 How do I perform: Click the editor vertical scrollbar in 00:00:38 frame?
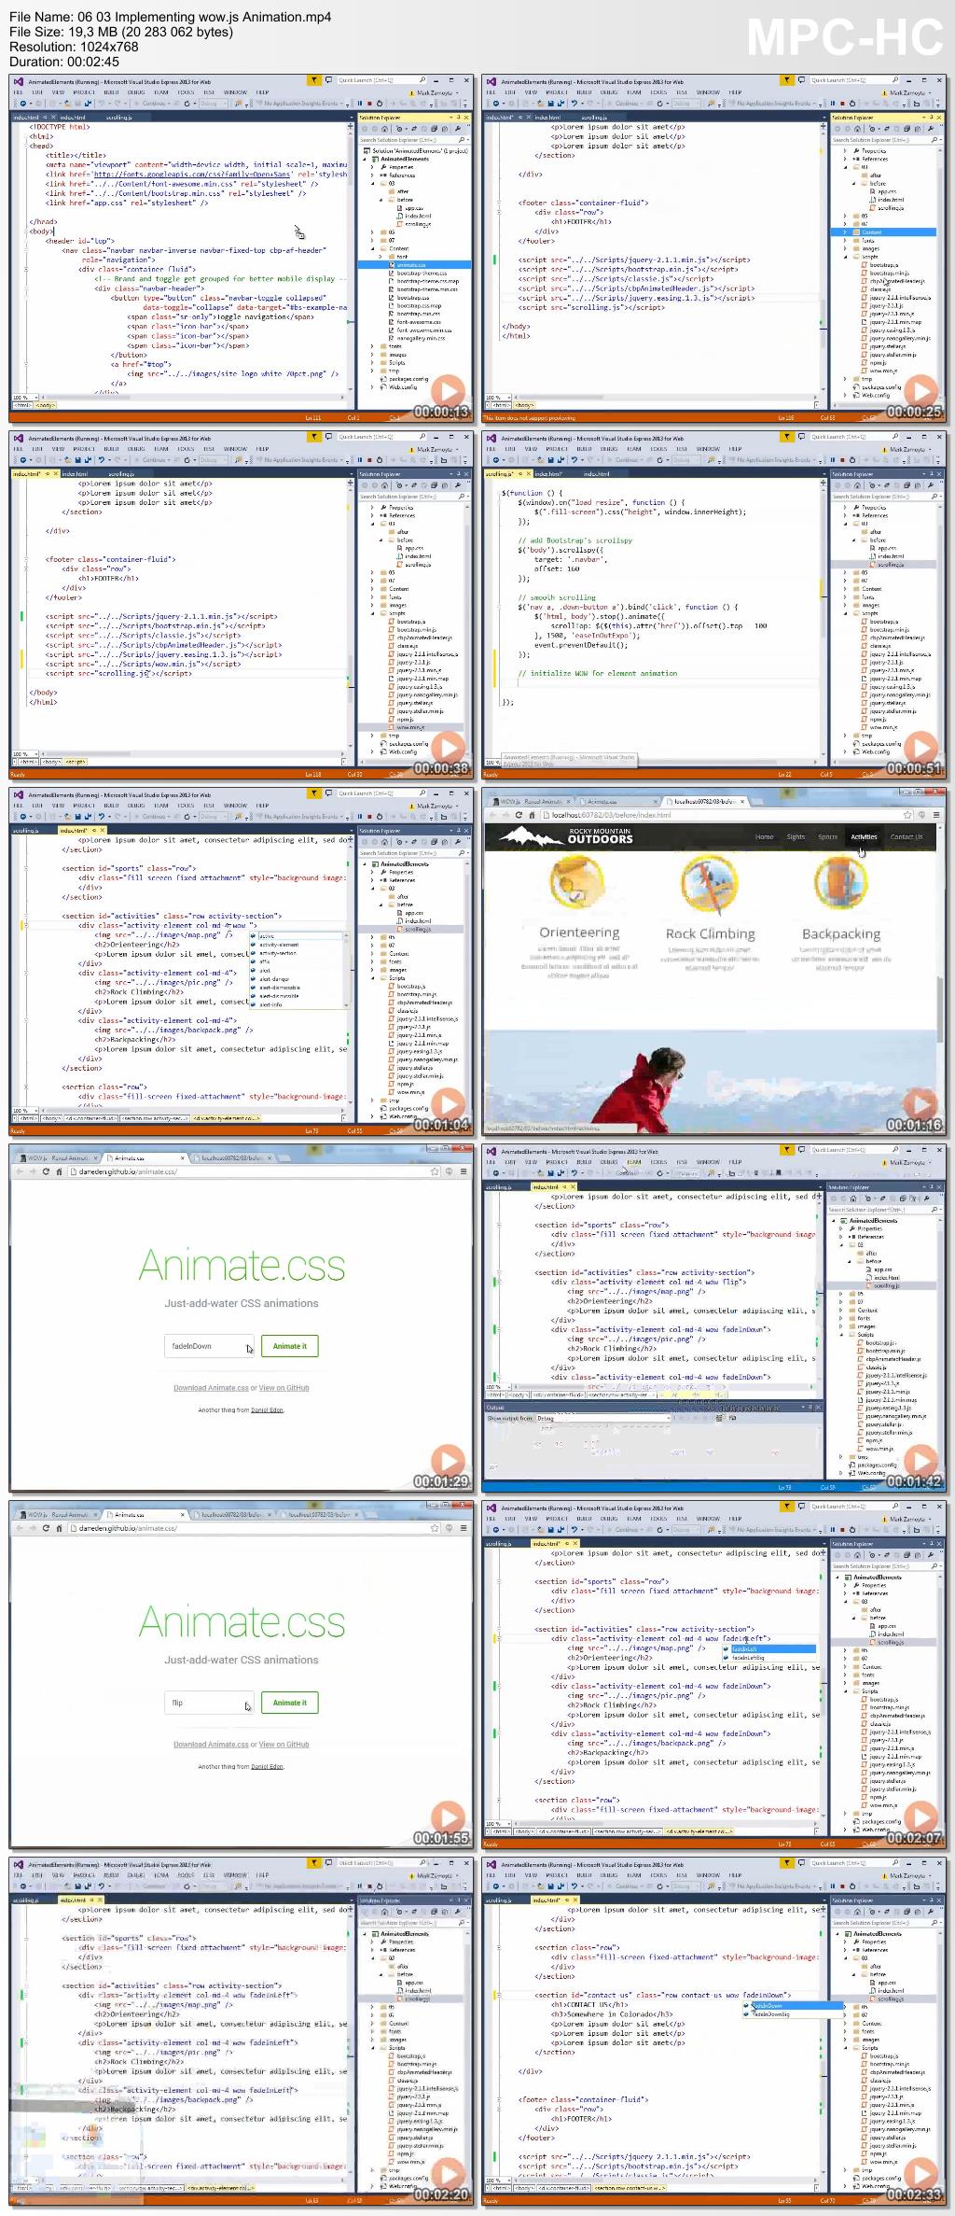[x=352, y=616]
